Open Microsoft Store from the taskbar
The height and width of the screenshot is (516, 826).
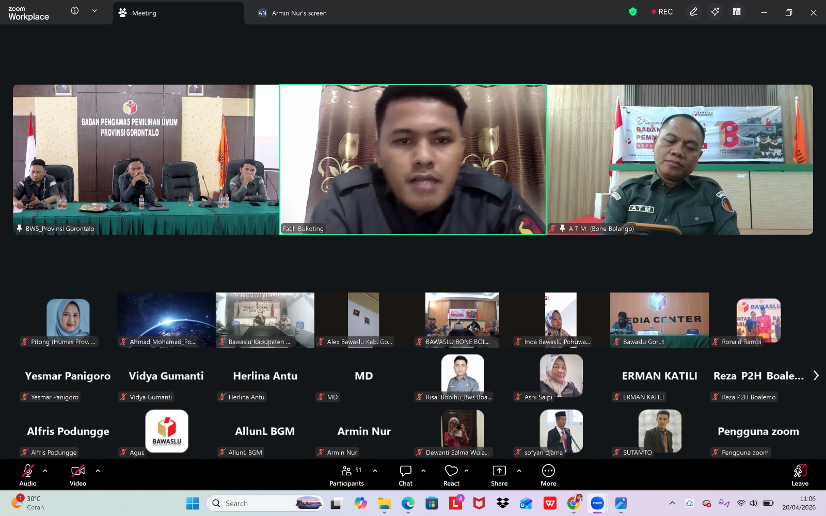(x=432, y=503)
